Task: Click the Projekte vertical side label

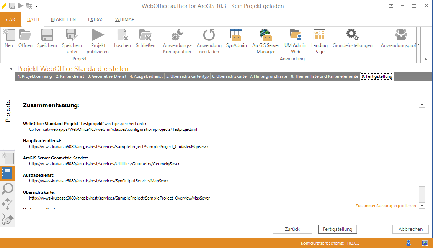Action: tap(8, 111)
